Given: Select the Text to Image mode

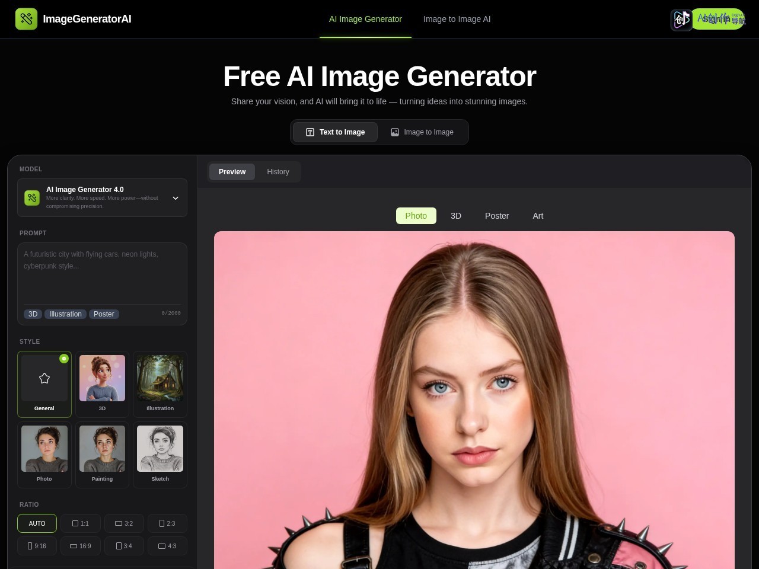Looking at the screenshot, I should (x=335, y=132).
